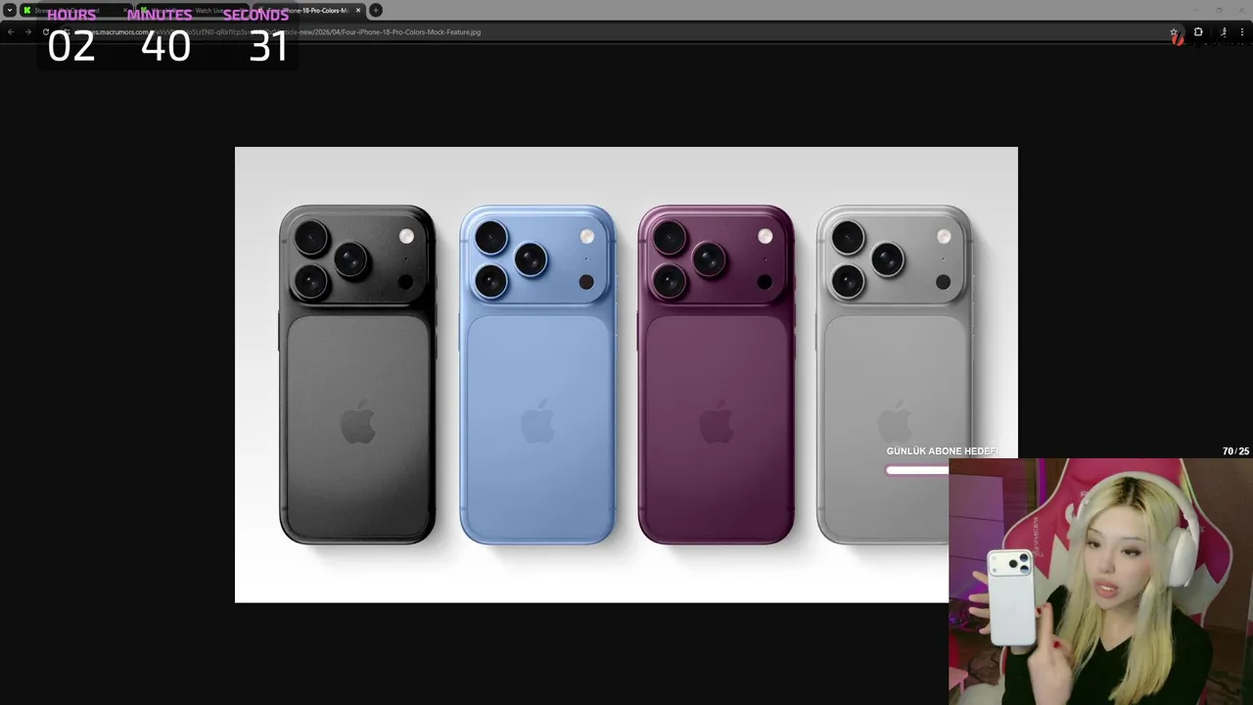Click the blue iPhone in the image
Image resolution: width=1253 pixels, height=705 pixels.
click(537, 374)
